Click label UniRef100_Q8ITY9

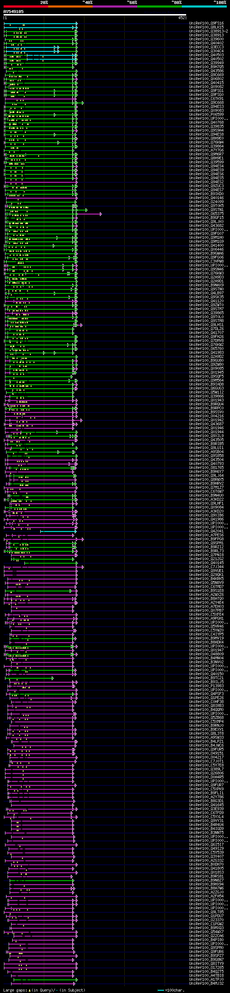click(x=206, y=963)
